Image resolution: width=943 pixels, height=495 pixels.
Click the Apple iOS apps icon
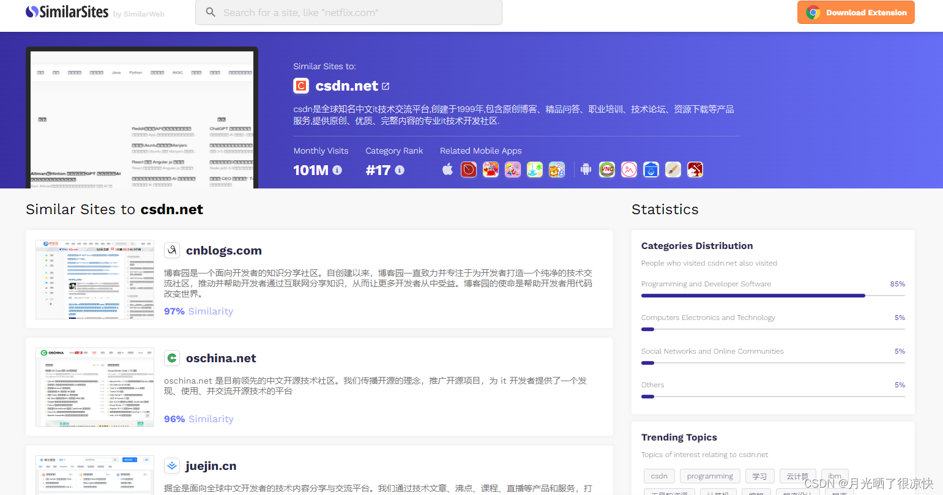tap(448, 169)
